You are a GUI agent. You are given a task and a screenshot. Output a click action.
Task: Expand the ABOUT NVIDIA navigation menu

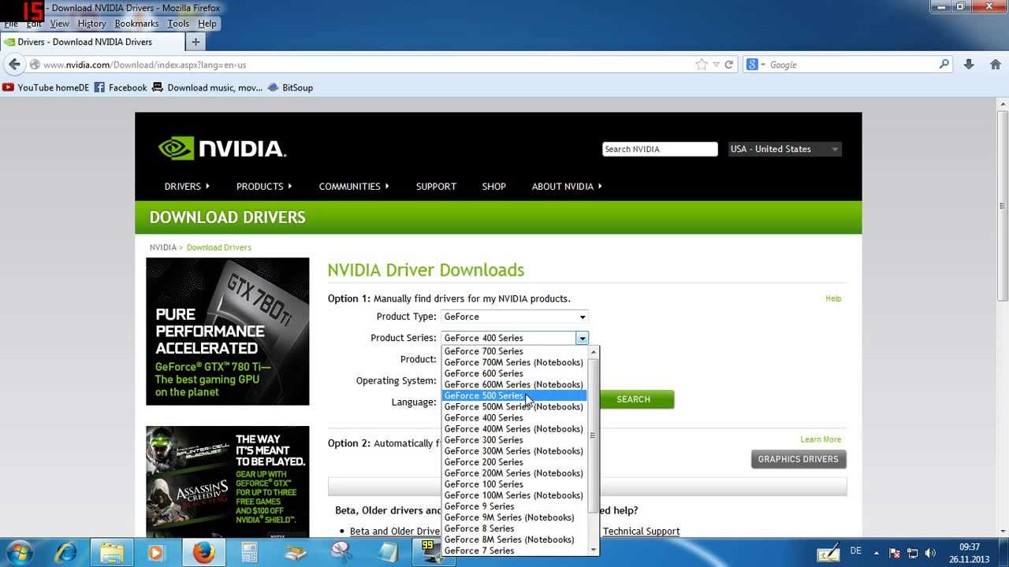pos(567,187)
